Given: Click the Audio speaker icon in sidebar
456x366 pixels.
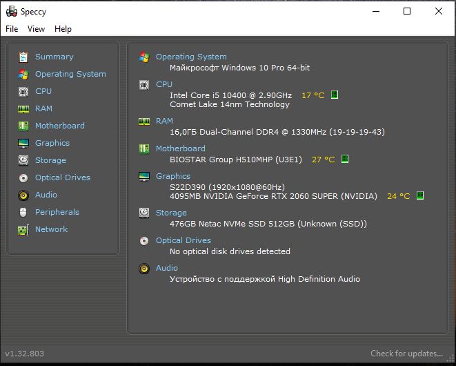Looking at the screenshot, I should pyautogui.click(x=23, y=195).
